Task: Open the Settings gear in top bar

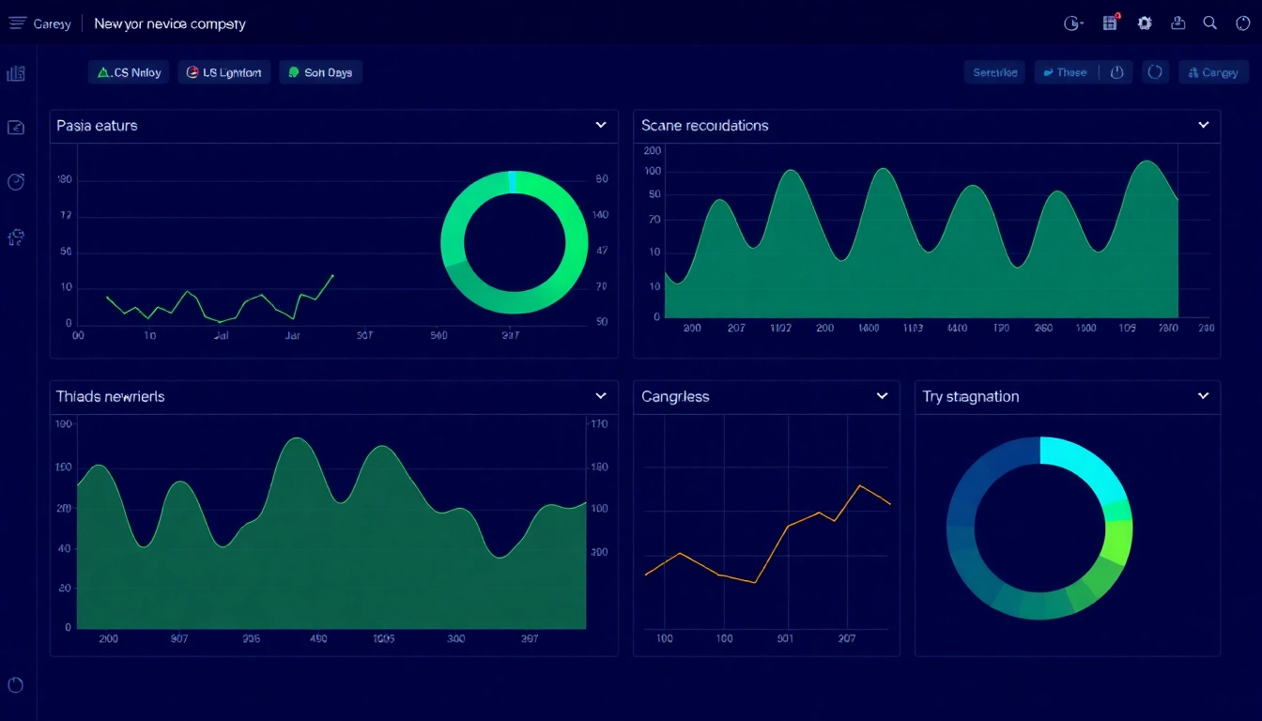Action: click(1145, 23)
